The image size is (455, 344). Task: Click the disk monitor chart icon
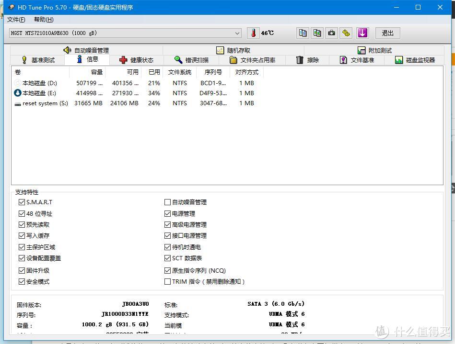(x=399, y=60)
